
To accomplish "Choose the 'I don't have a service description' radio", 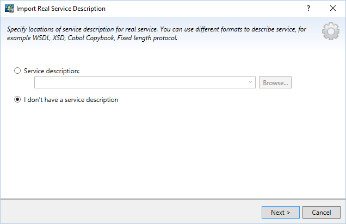I will (18, 100).
